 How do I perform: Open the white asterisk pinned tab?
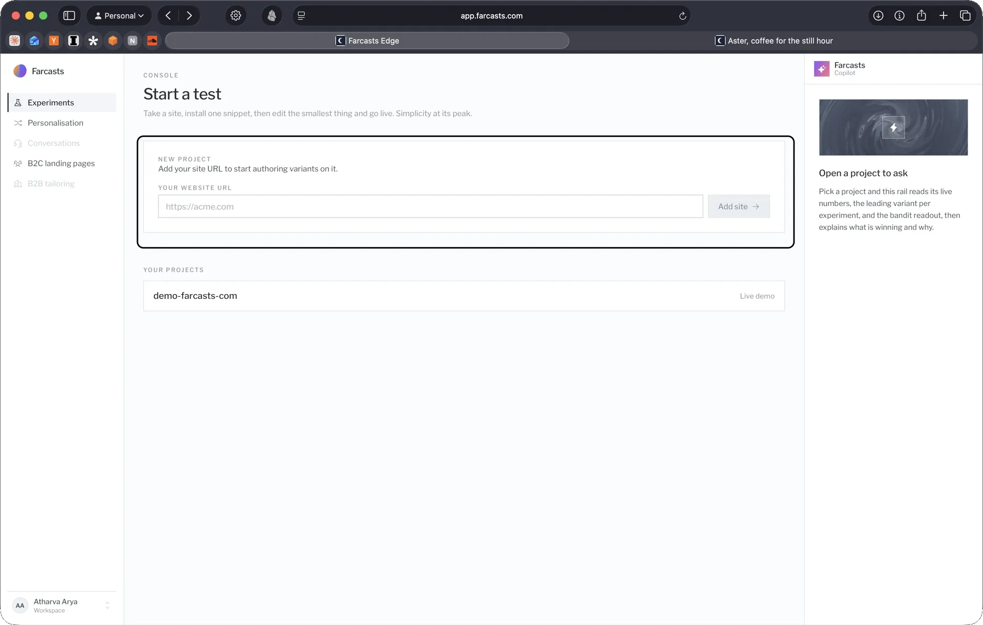[x=93, y=41]
